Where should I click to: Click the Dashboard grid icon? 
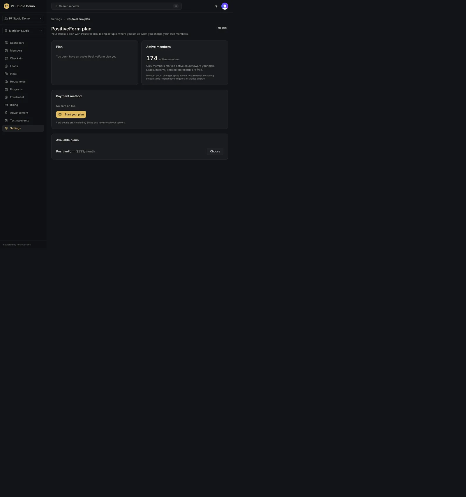pyautogui.click(x=6, y=43)
